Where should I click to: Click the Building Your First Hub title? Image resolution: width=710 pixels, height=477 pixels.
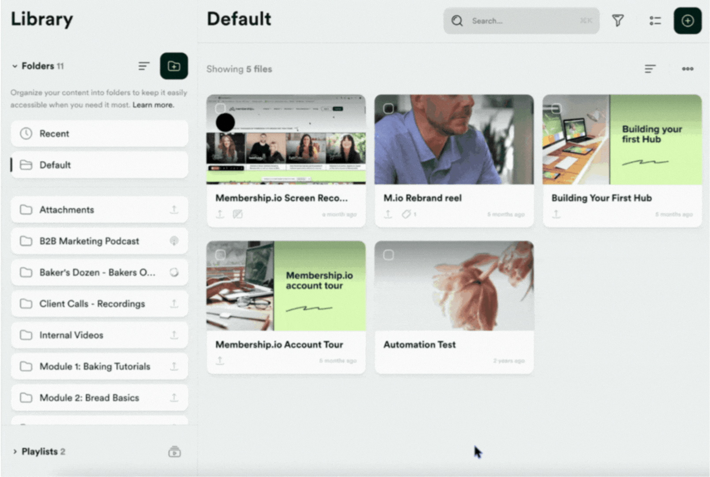point(601,198)
